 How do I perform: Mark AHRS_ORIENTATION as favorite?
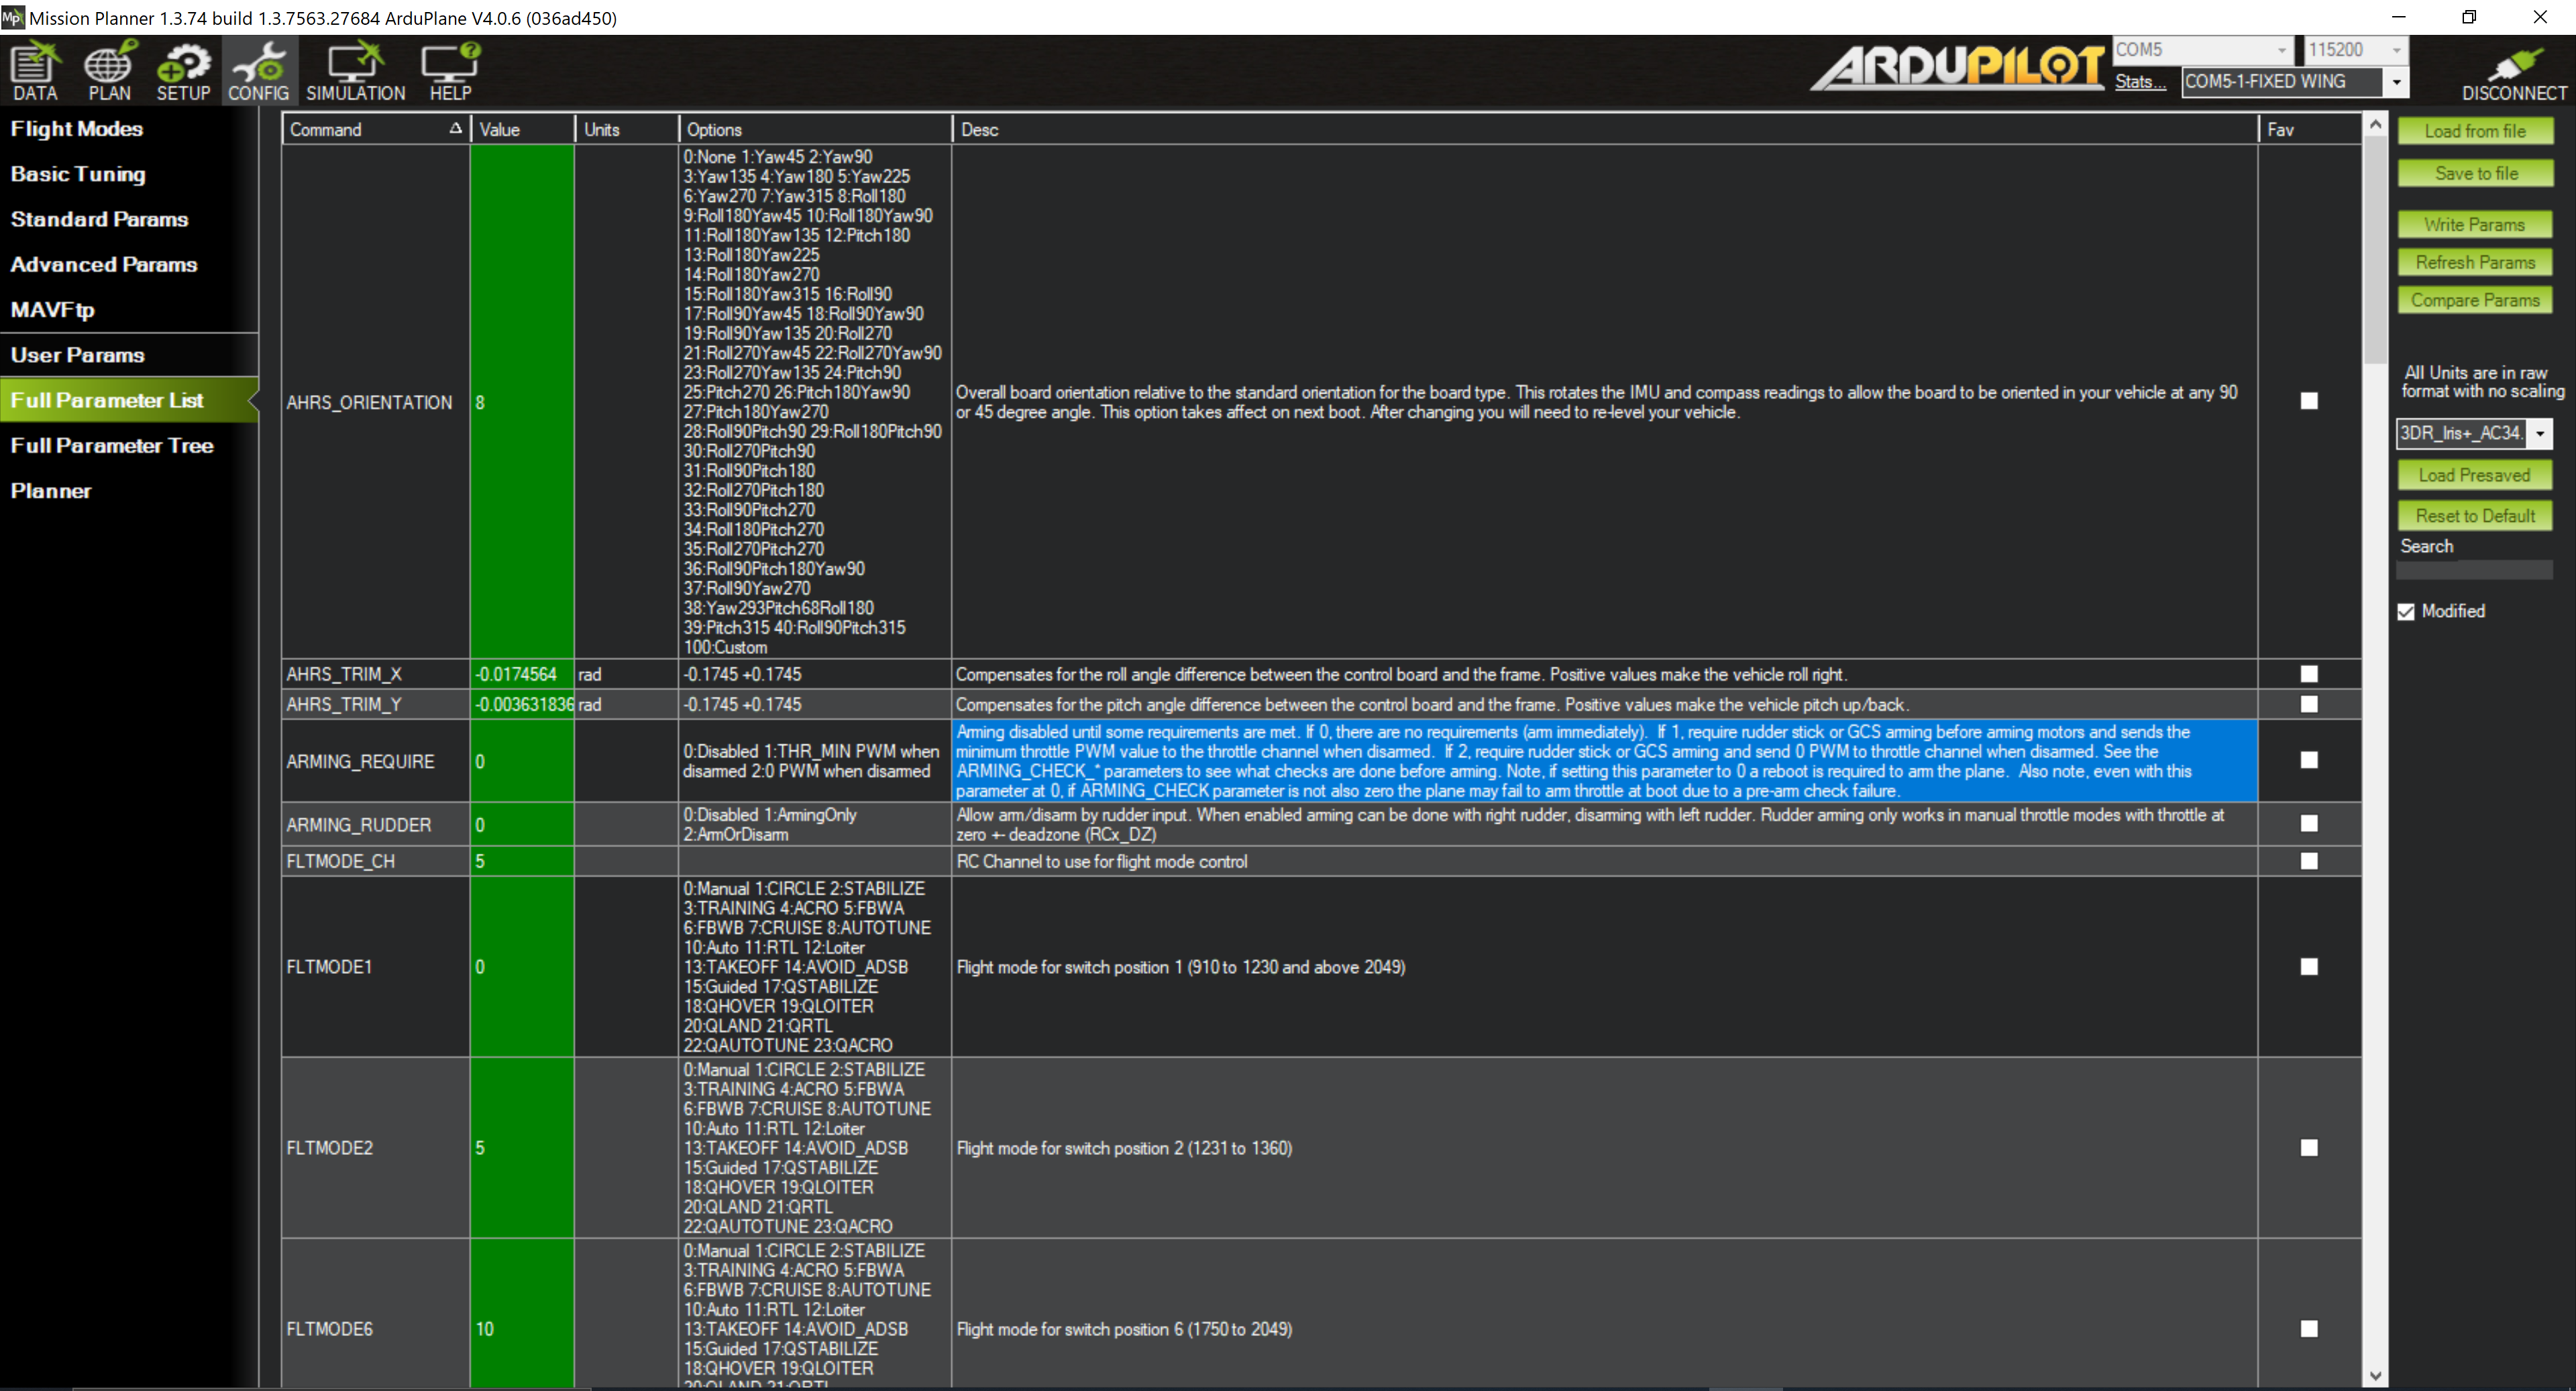tap(2308, 401)
